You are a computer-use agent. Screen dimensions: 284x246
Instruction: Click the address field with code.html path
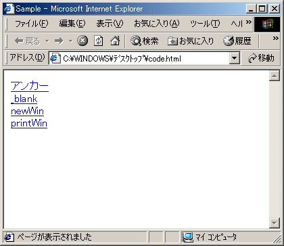pos(144,59)
